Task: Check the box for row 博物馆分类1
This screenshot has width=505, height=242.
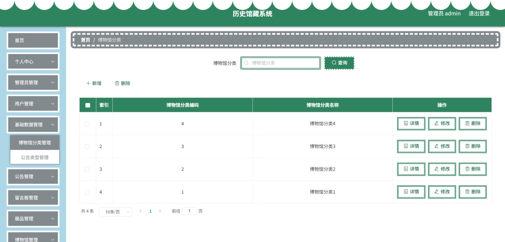Action: point(87,192)
